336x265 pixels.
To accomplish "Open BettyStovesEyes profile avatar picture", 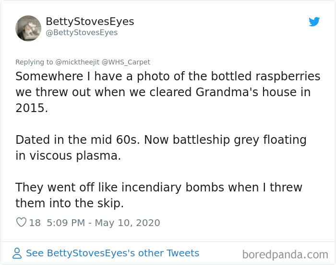I will pos(28,28).
